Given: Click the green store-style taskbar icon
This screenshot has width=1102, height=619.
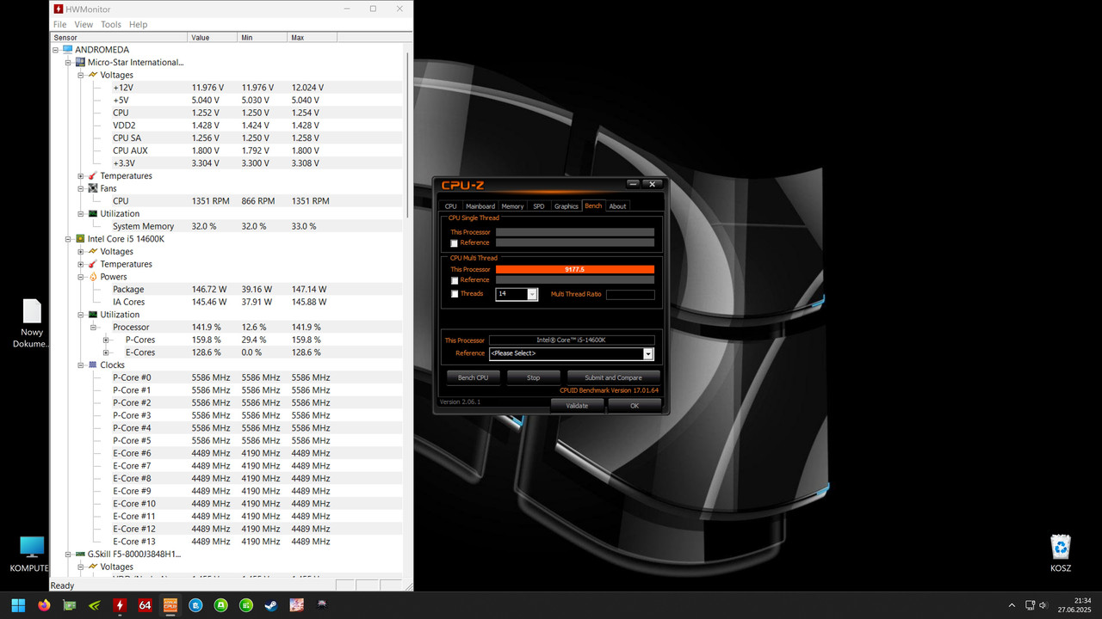Looking at the screenshot, I should [x=221, y=604].
